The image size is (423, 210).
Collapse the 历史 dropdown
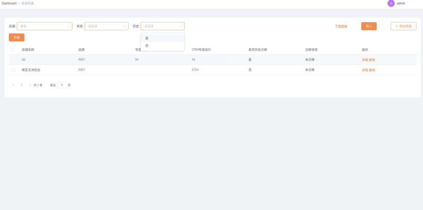click(x=180, y=26)
